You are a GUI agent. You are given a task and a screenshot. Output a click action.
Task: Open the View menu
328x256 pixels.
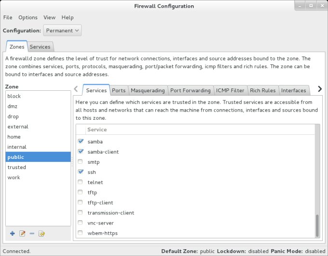(50, 17)
